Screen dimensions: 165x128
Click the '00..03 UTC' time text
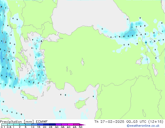point(136,121)
